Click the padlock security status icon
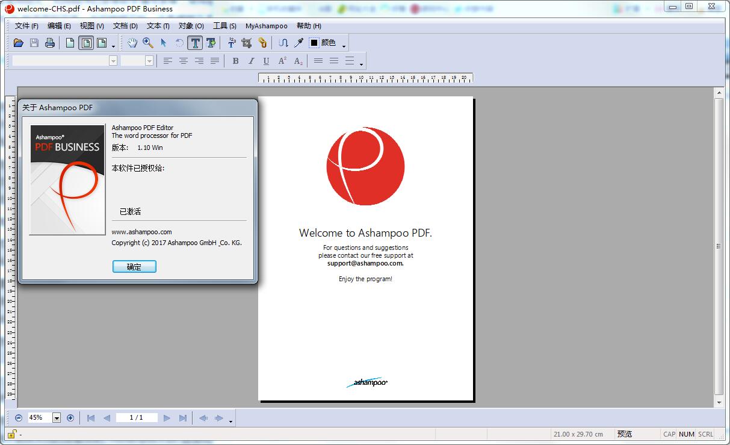Image resolution: width=730 pixels, height=445 pixels. [11, 433]
